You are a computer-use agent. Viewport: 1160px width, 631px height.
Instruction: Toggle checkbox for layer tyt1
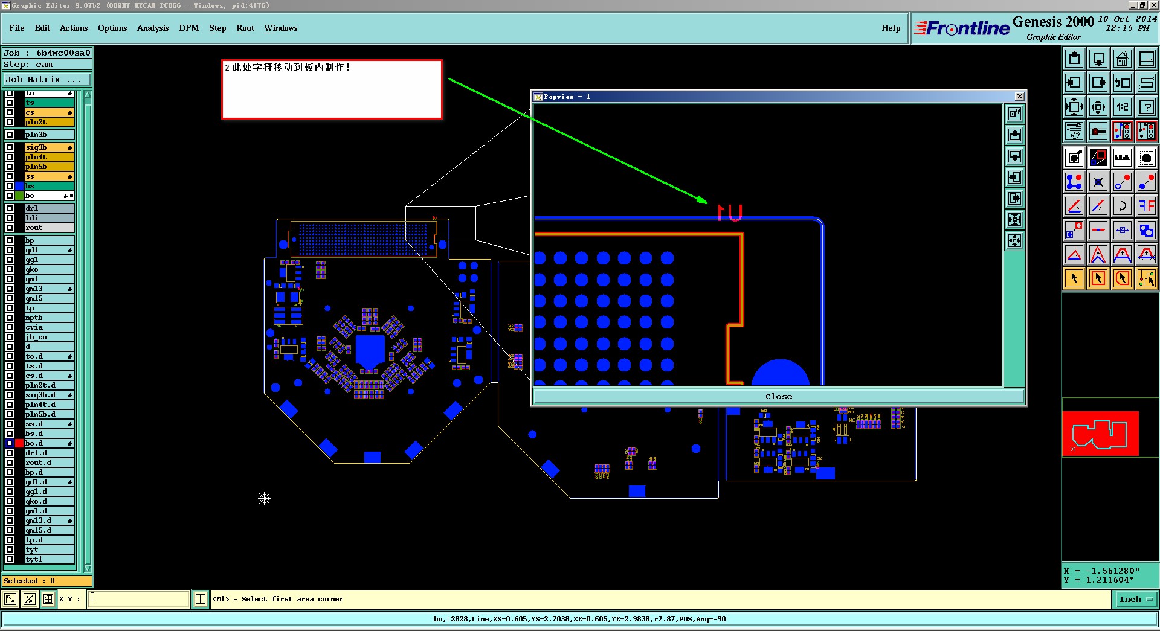pos(10,560)
